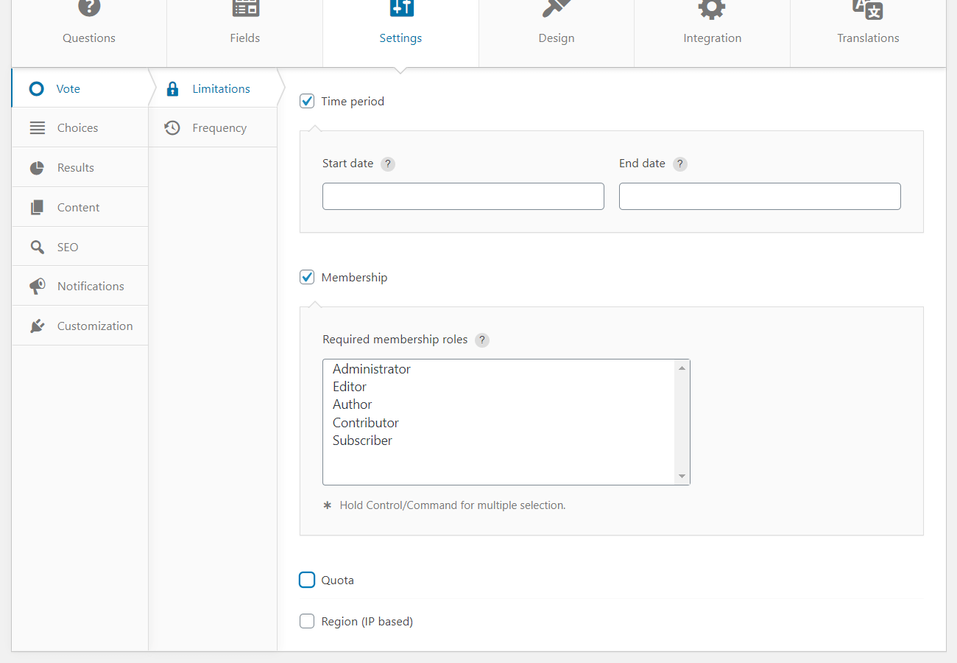The width and height of the screenshot is (957, 663).
Task: Select the Settings tab label
Action: tap(400, 38)
